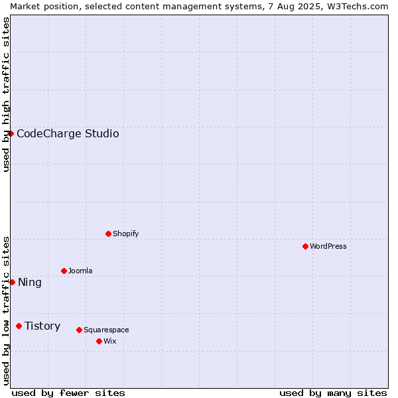Select the CodeCharge Studio label
Viewport: 398px width, 398px height.
click(x=68, y=133)
